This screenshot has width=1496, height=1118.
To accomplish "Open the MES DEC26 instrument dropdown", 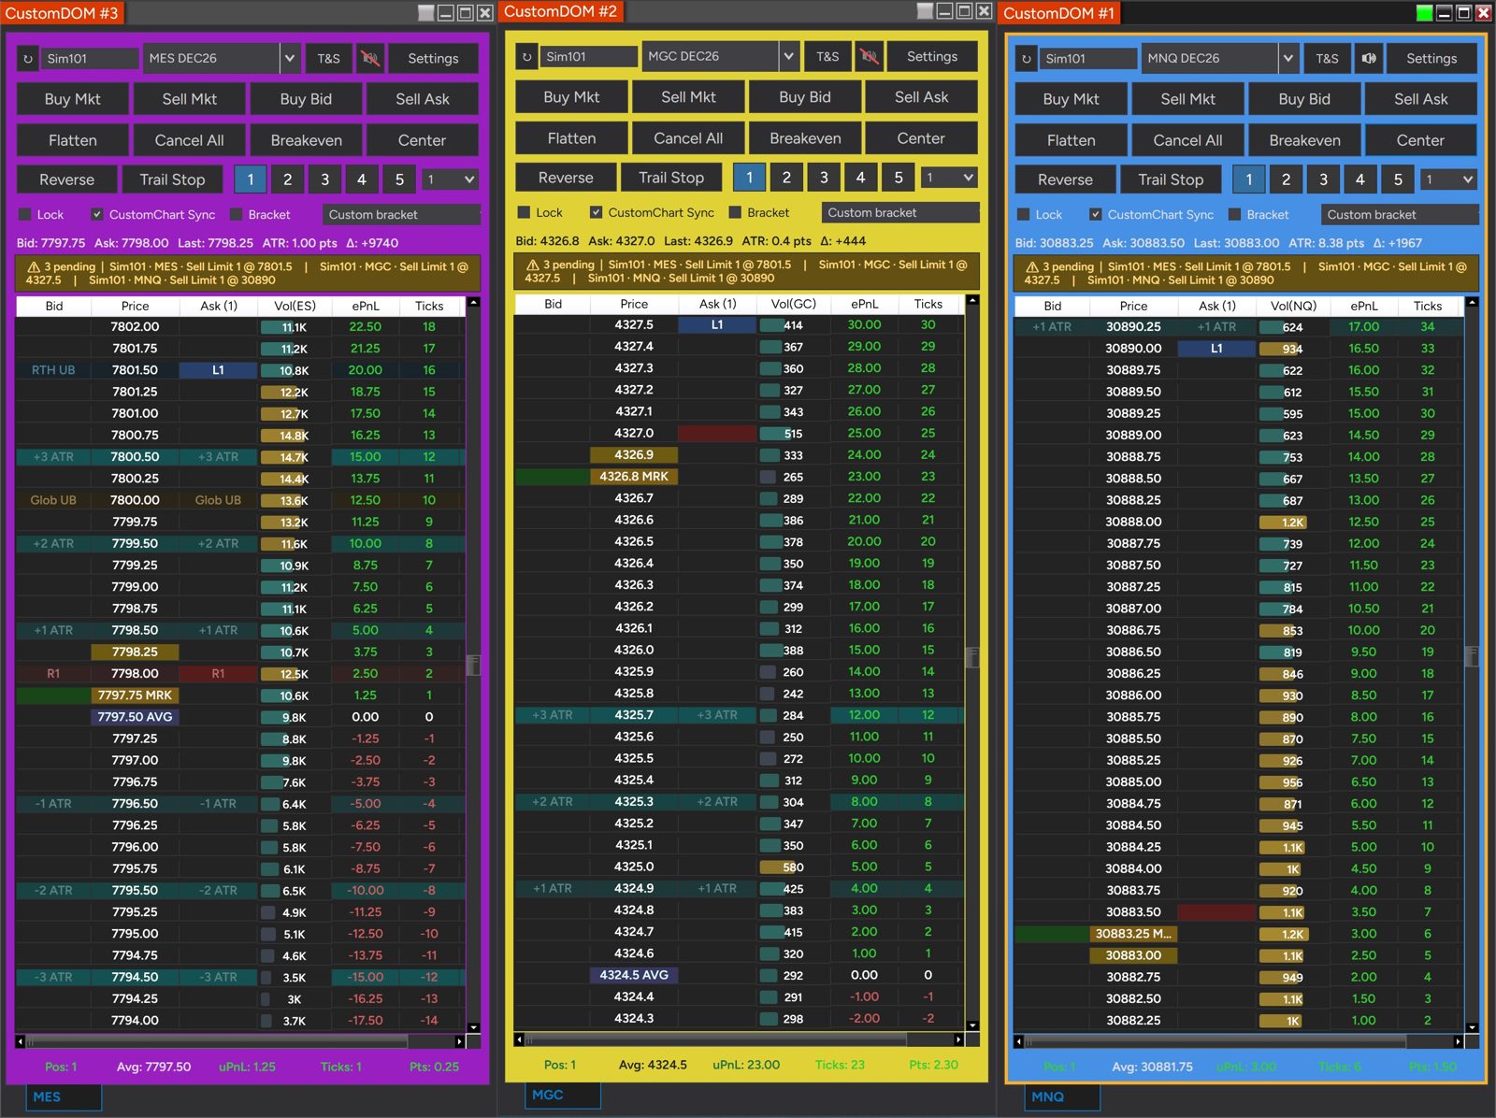I will (x=290, y=59).
